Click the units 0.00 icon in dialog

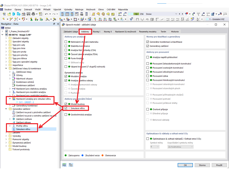point(64,165)
